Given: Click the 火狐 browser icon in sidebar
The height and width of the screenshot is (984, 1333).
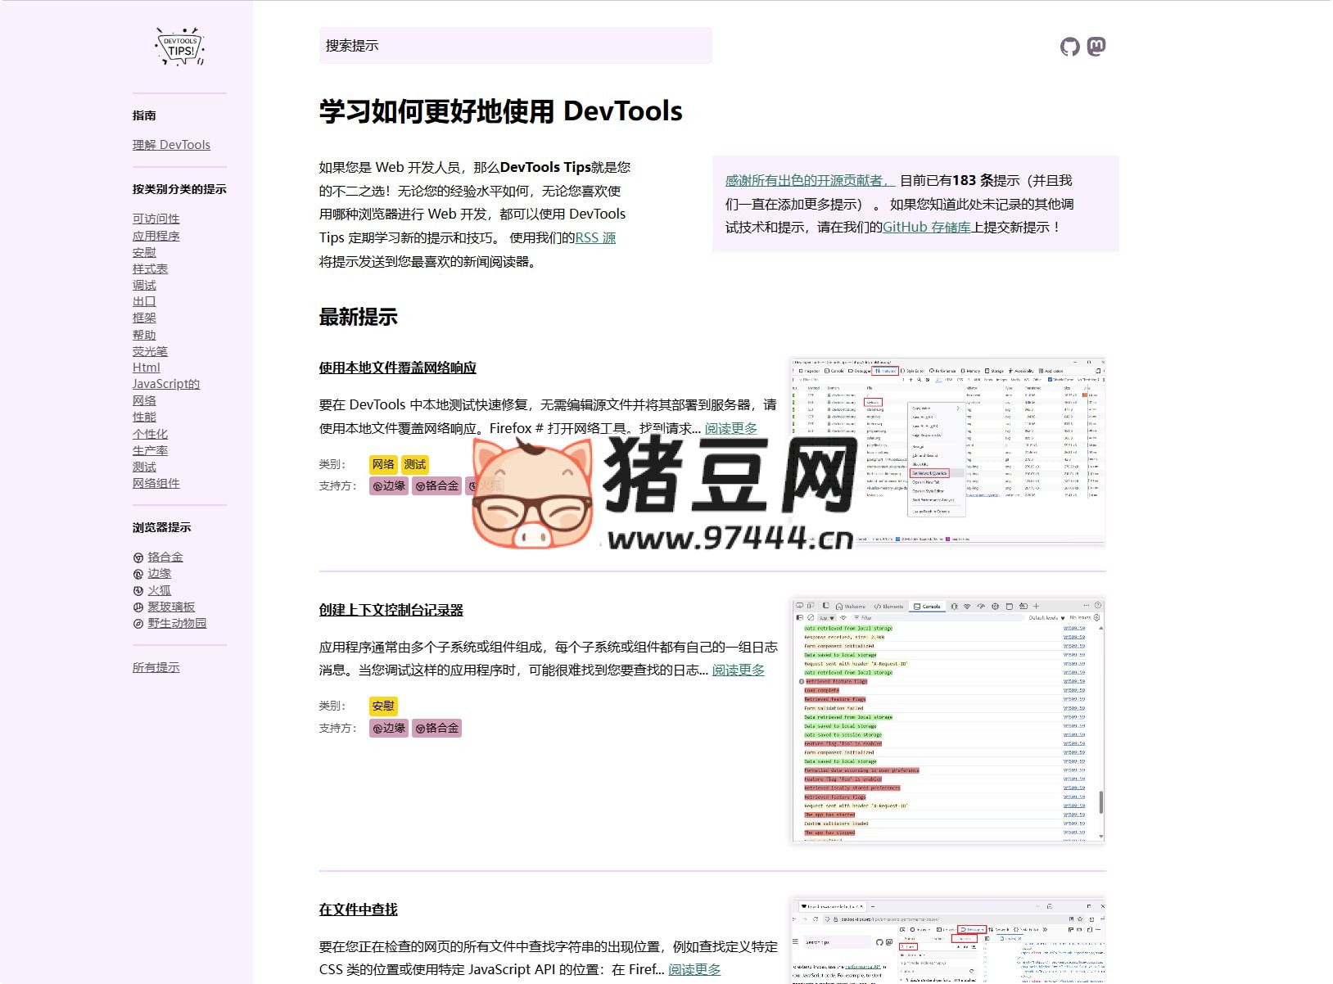Looking at the screenshot, I should point(138,591).
